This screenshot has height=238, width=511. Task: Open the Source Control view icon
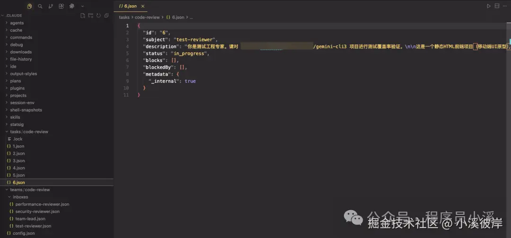pos(51,6)
